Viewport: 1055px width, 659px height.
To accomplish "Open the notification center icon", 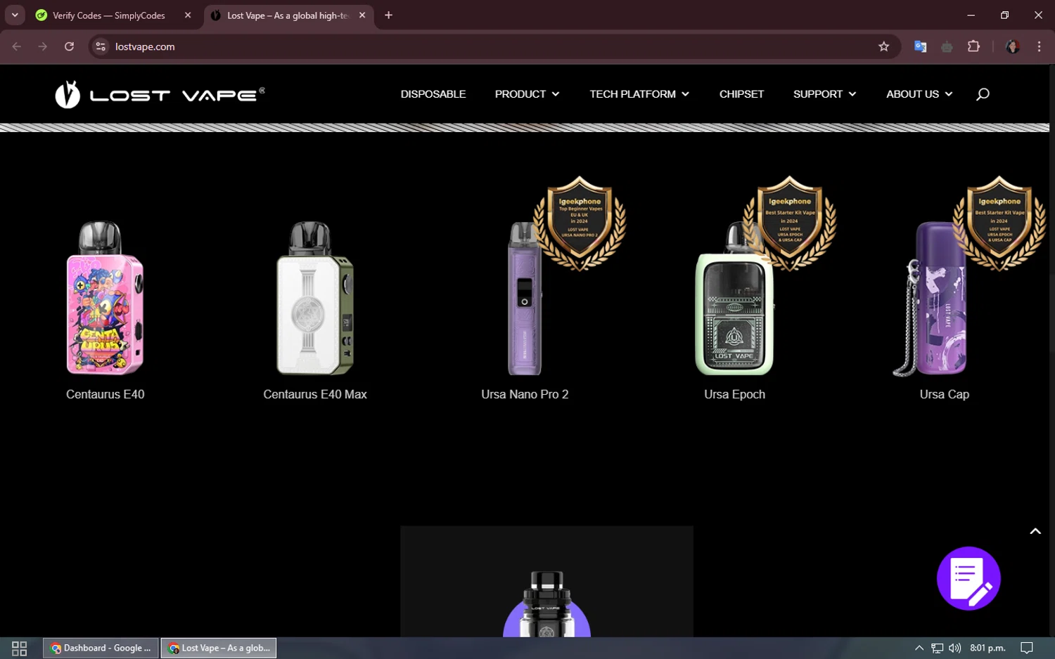I will coord(1027,648).
